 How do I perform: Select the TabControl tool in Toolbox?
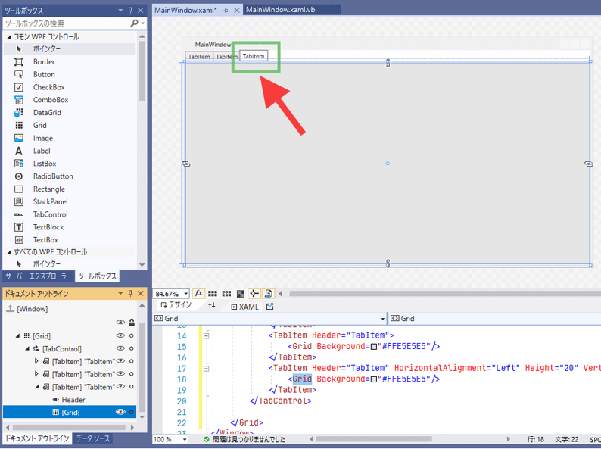50,214
